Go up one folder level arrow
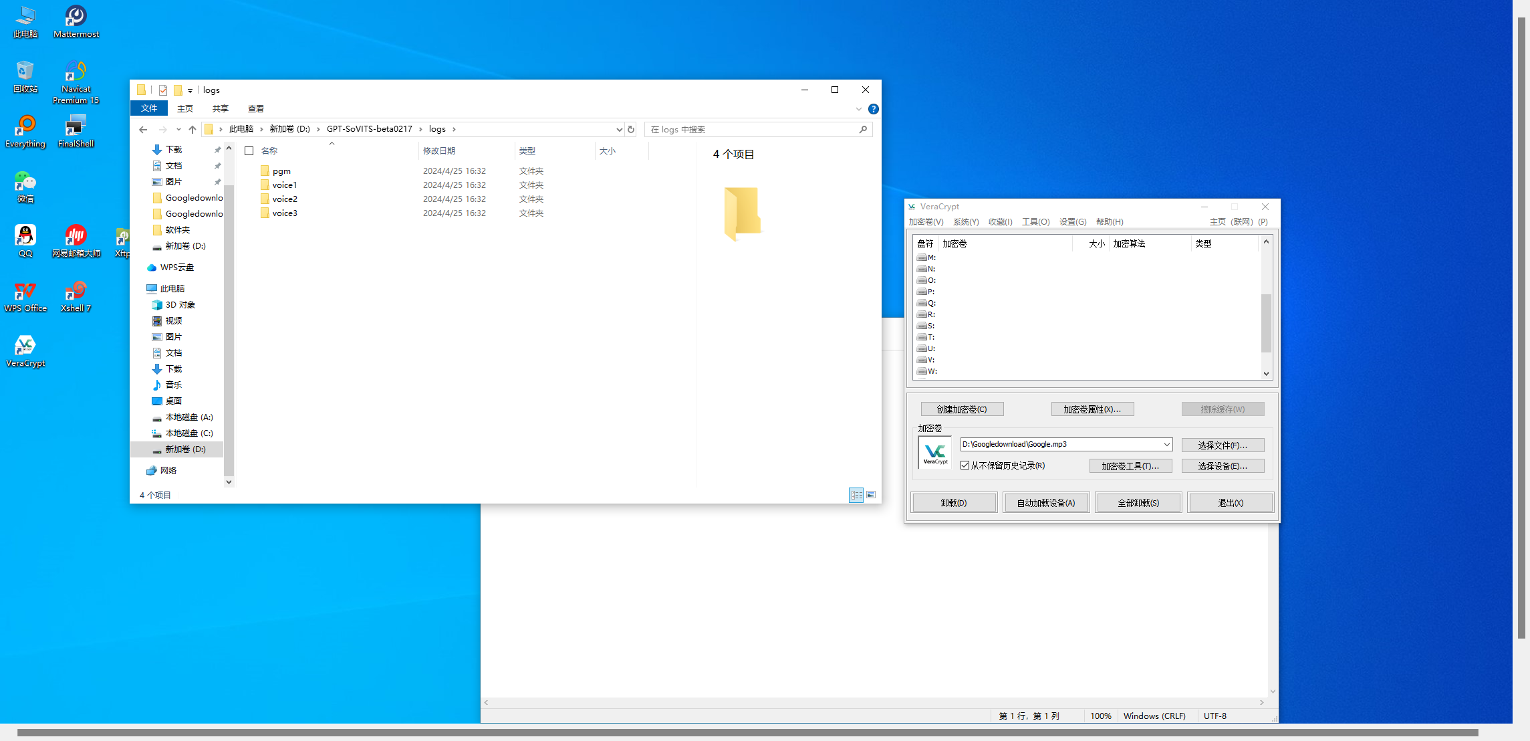 (x=193, y=129)
